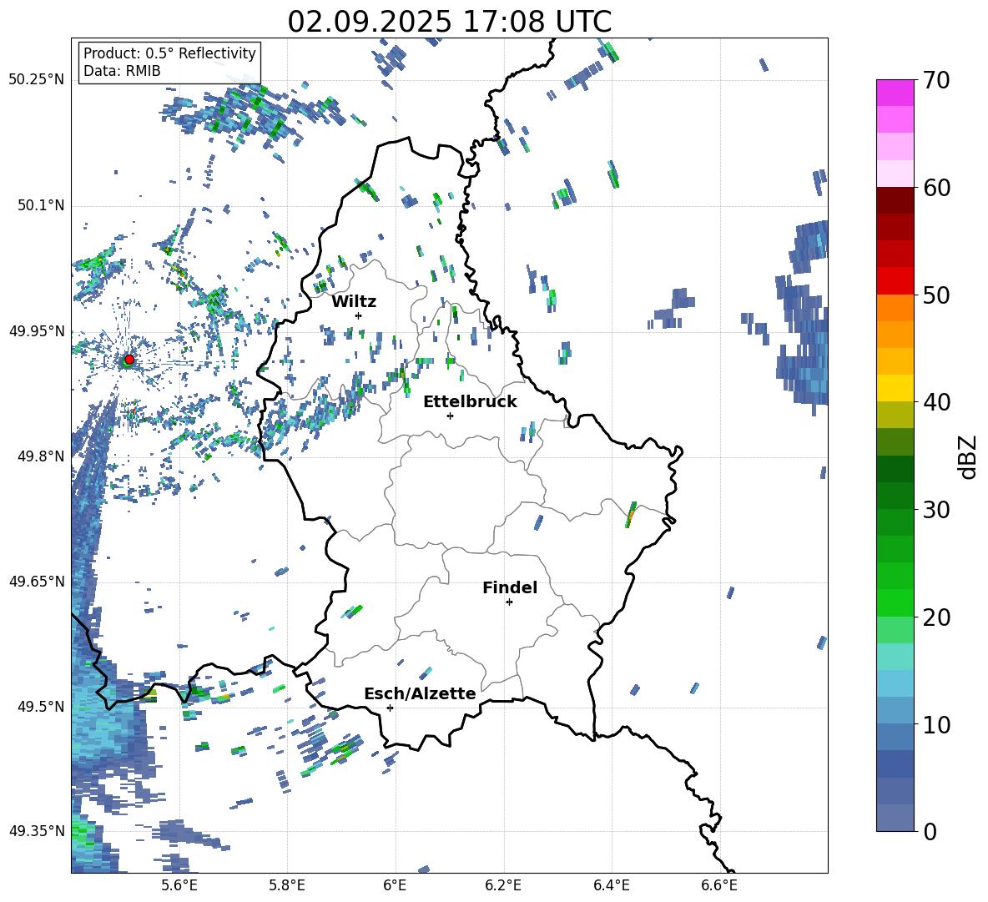Image resolution: width=988 pixels, height=902 pixels.
Task: Click the 0 colorbar tick label
Action: tap(930, 832)
